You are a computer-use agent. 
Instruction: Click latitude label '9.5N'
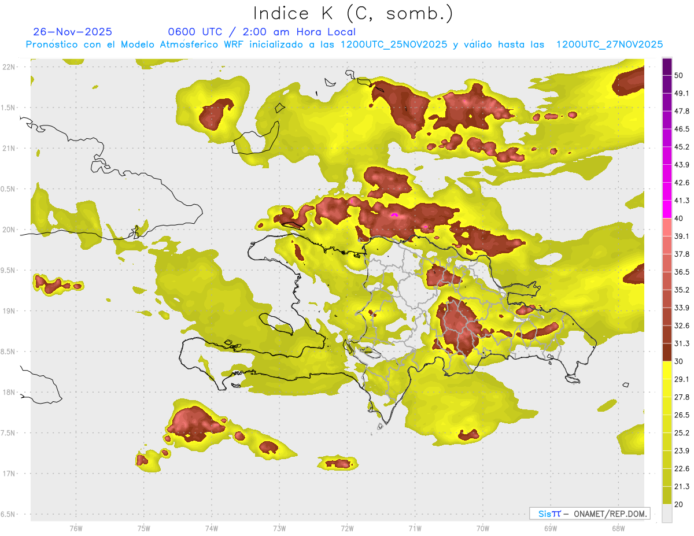pos(9,270)
